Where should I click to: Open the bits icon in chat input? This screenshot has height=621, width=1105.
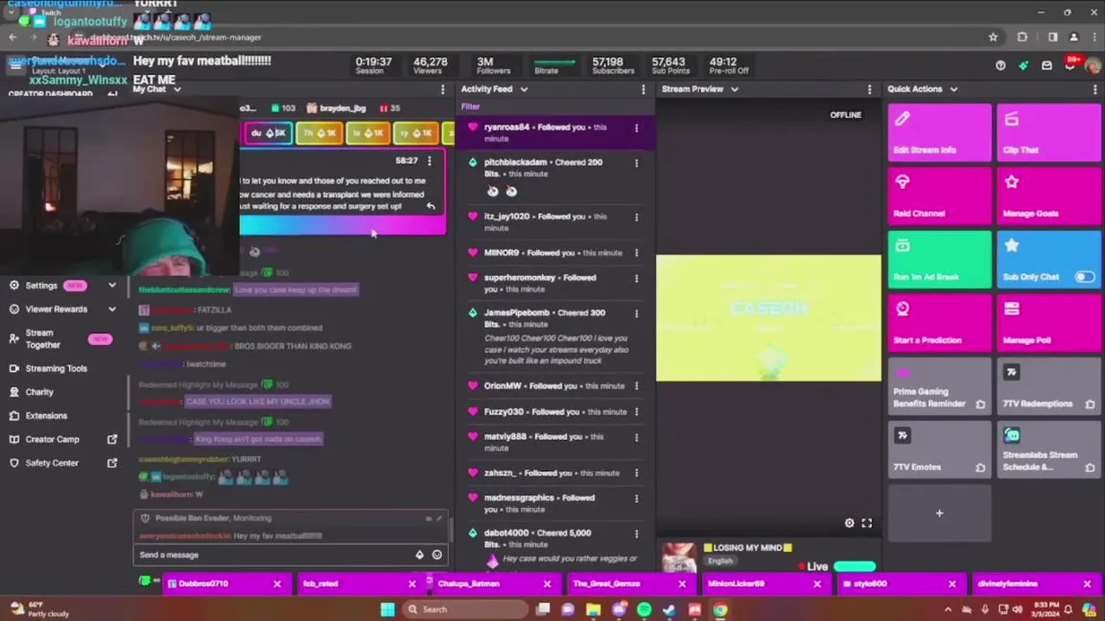(x=420, y=555)
